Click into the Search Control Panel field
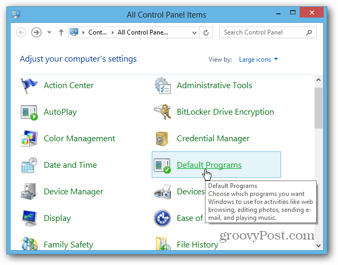The width and height of the screenshot is (338, 265). point(268,32)
